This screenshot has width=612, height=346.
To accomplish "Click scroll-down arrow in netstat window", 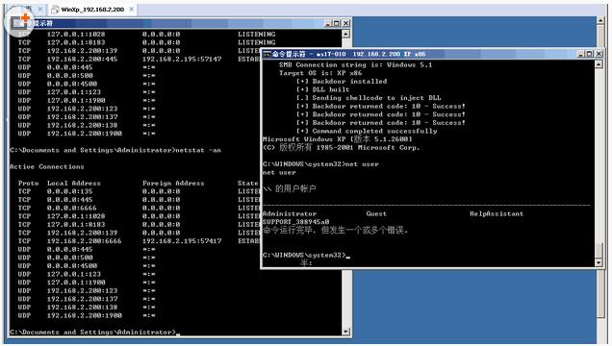I will pyautogui.click(x=345, y=332).
